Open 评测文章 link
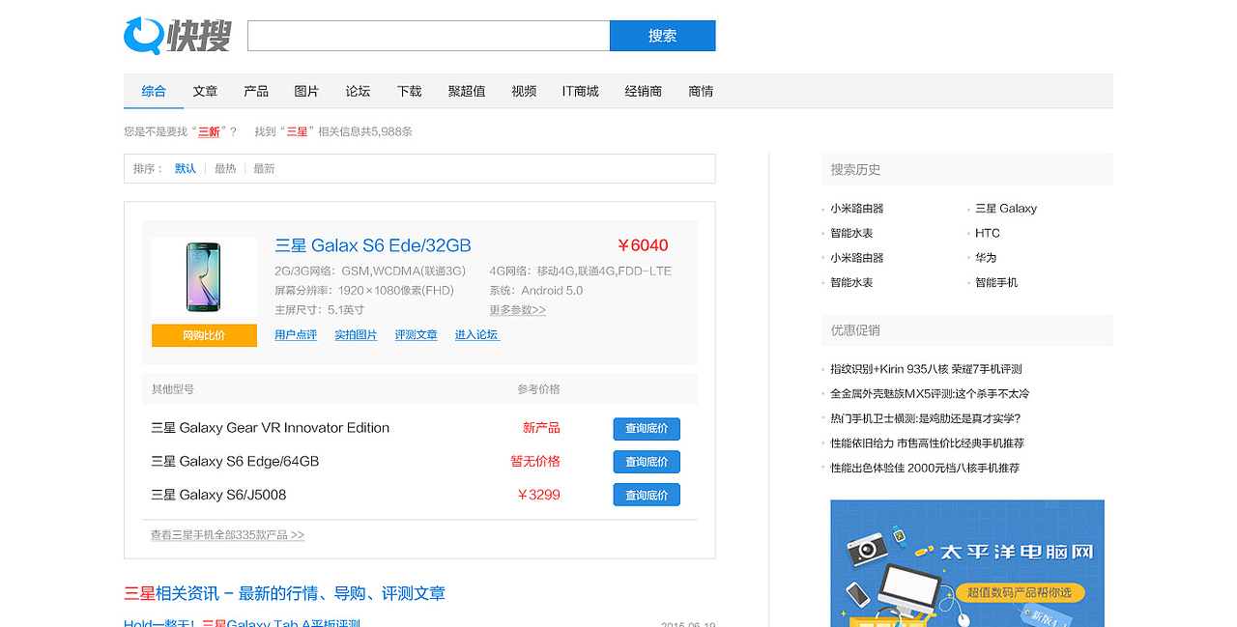Image resolution: width=1237 pixels, height=627 pixels. [x=416, y=335]
